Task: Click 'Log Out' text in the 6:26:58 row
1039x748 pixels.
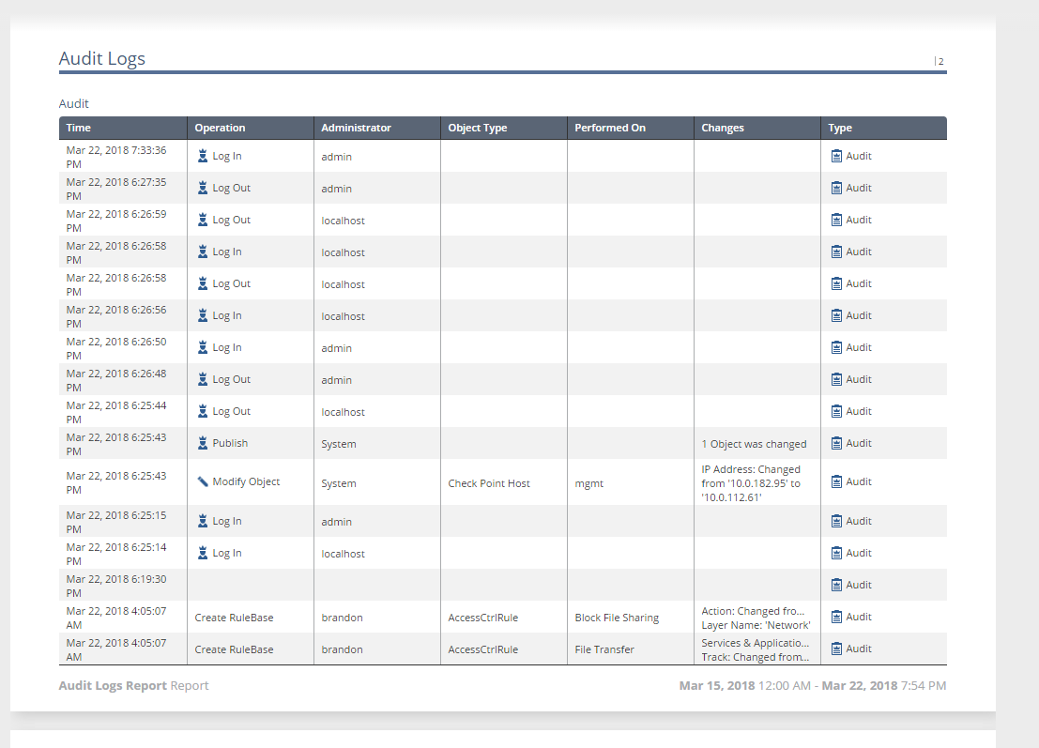Action: [x=231, y=283]
